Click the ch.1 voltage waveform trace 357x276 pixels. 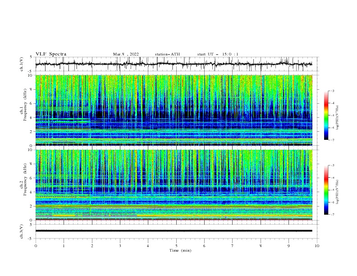coord(174,64)
